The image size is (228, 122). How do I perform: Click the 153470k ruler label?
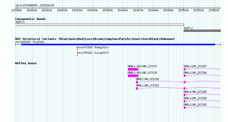[138, 10]
